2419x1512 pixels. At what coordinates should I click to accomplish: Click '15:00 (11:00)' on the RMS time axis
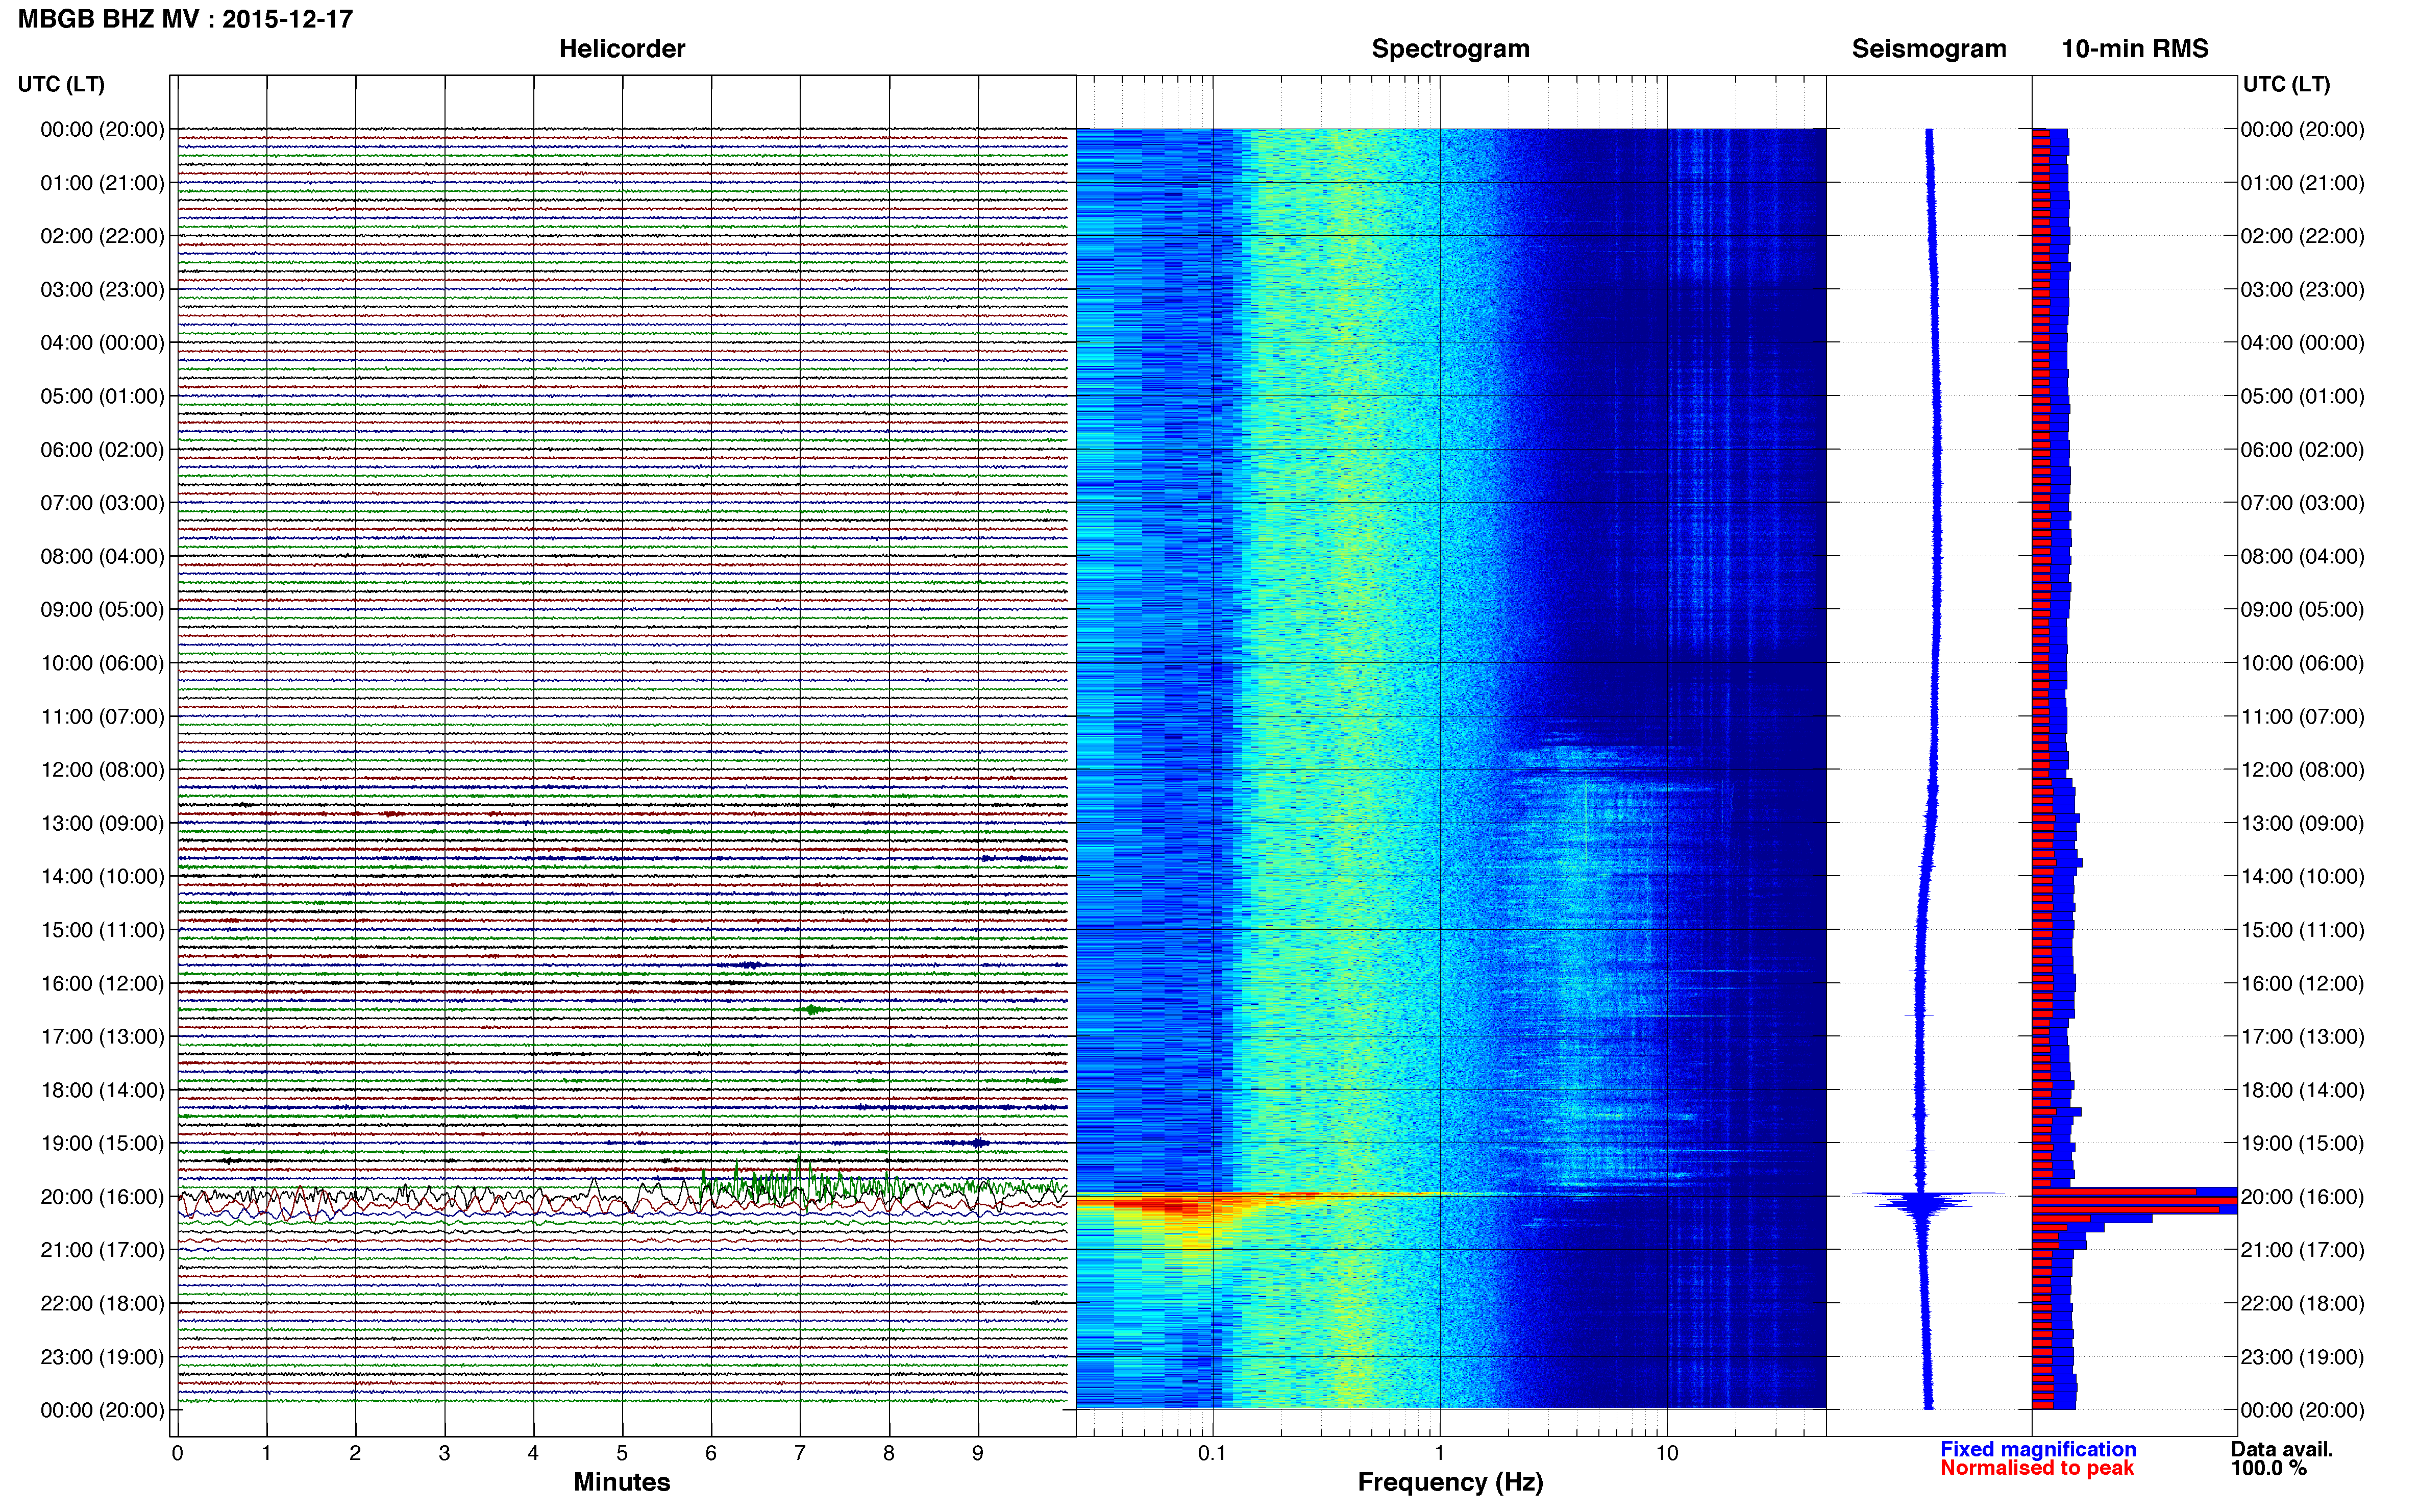pyautogui.click(x=2302, y=930)
